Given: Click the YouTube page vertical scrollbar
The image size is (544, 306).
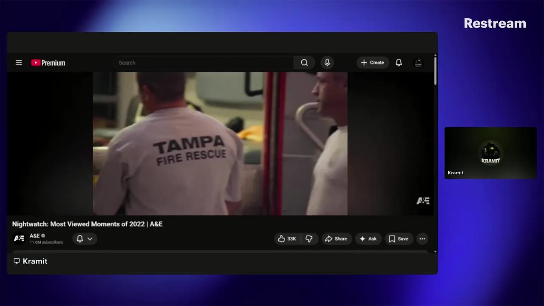Looking at the screenshot, I should pos(435,70).
